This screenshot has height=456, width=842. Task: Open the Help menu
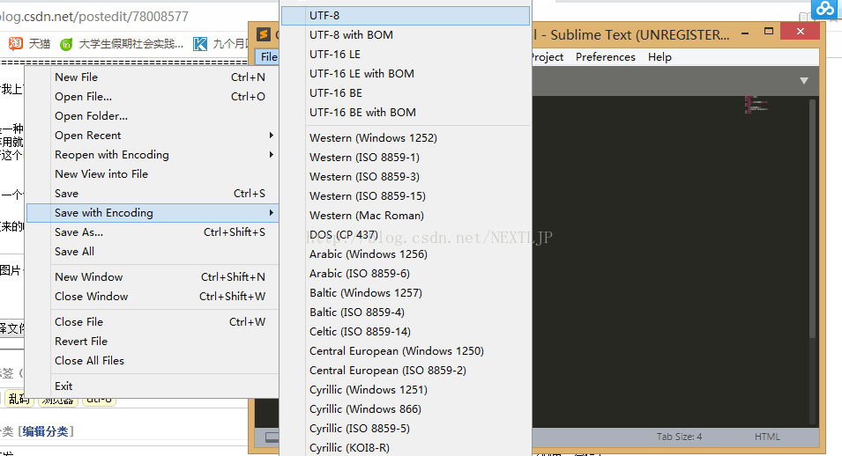click(x=659, y=57)
